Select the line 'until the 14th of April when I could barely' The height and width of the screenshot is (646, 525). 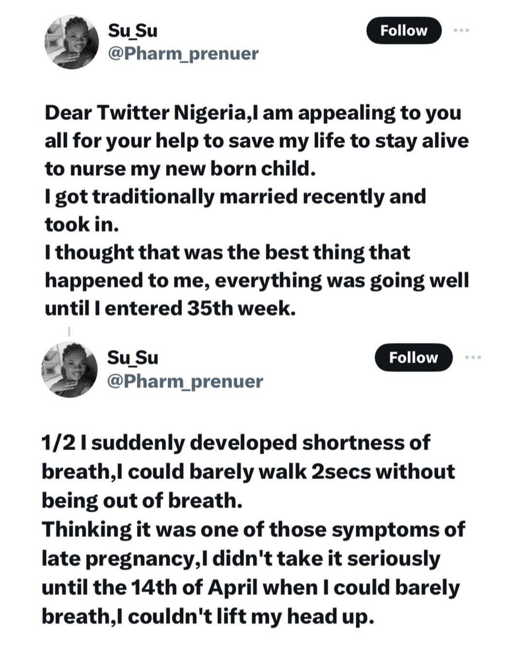click(x=251, y=587)
